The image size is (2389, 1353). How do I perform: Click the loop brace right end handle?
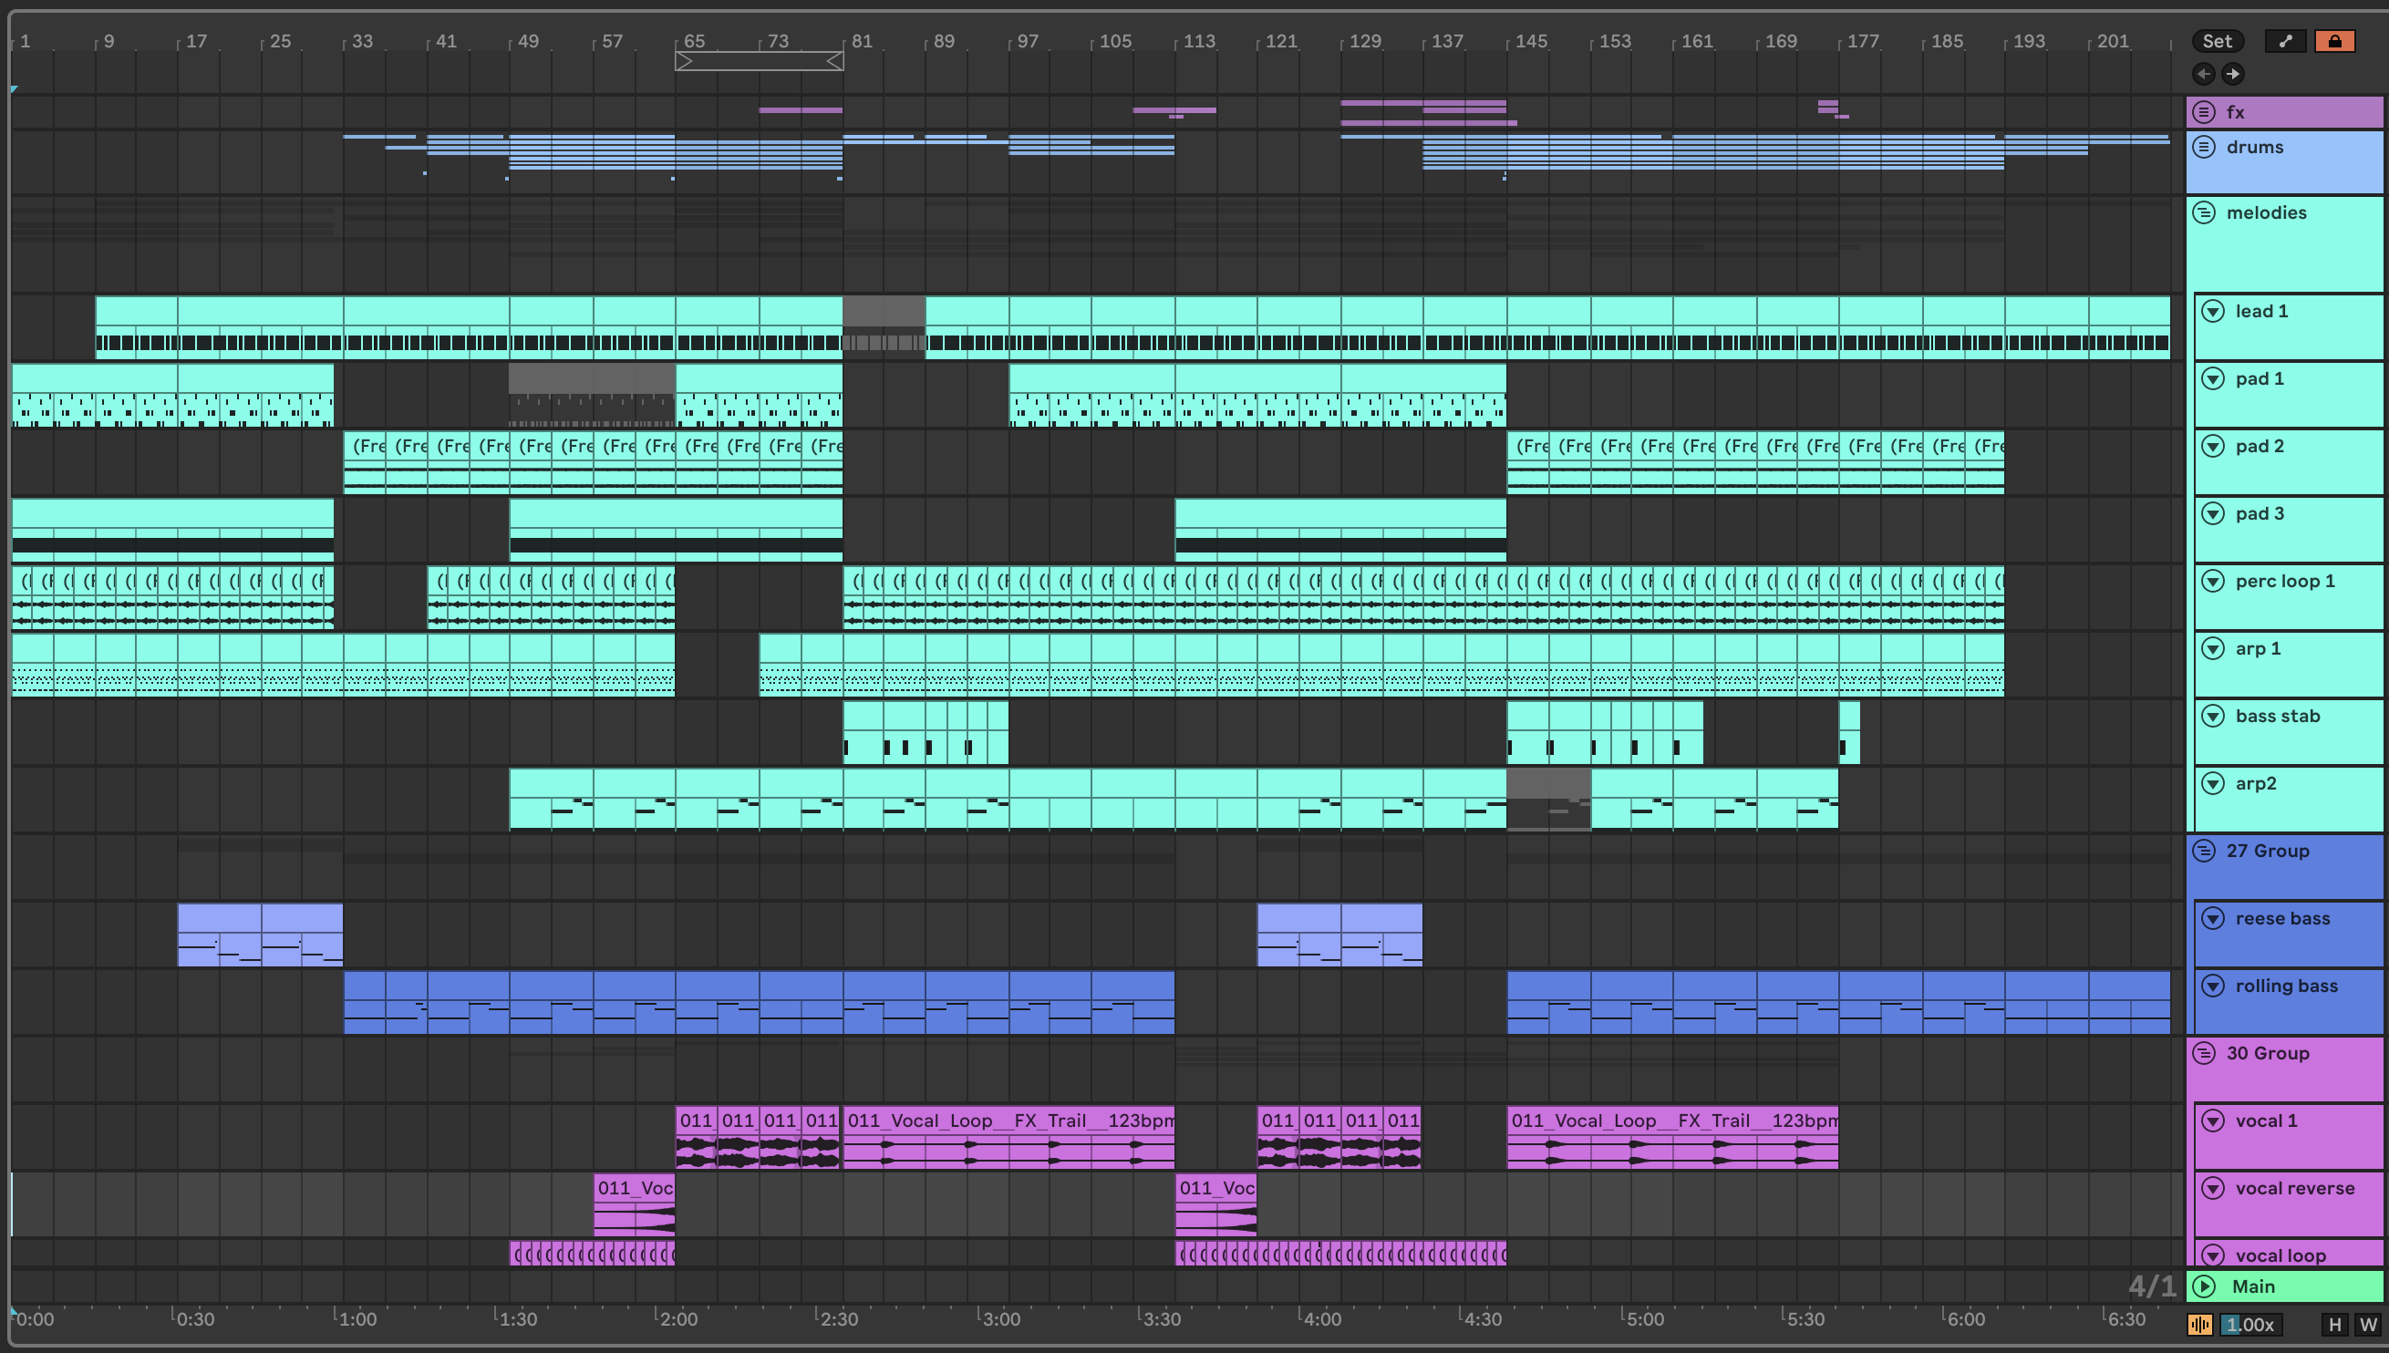point(835,61)
